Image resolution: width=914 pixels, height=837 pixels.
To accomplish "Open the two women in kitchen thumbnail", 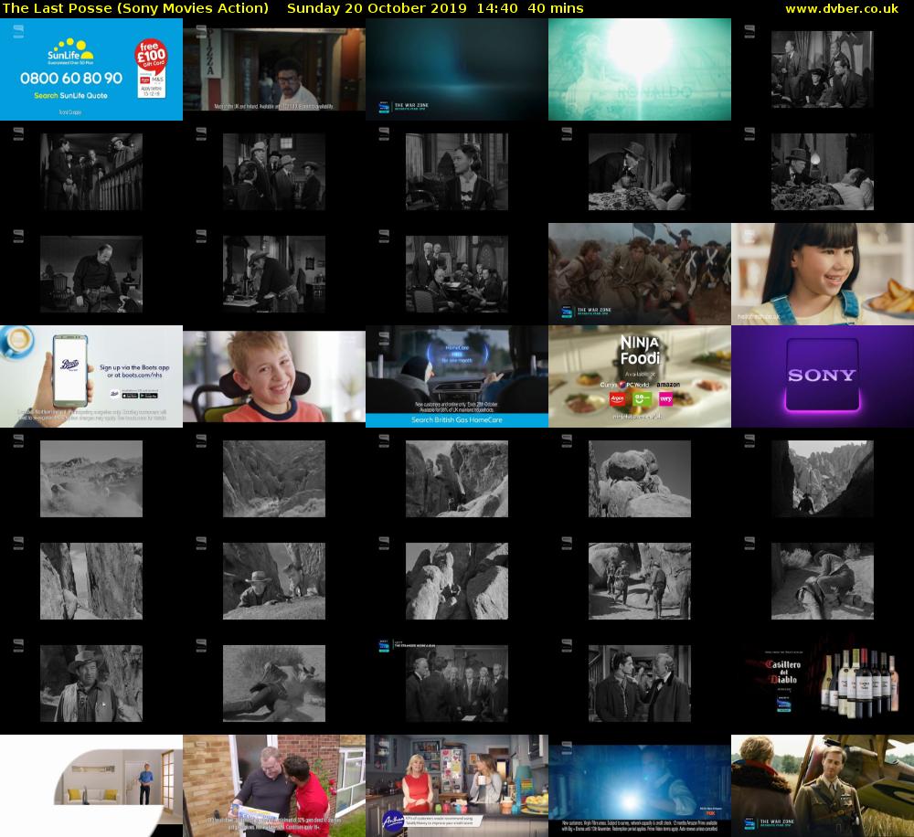I will (x=457, y=786).
